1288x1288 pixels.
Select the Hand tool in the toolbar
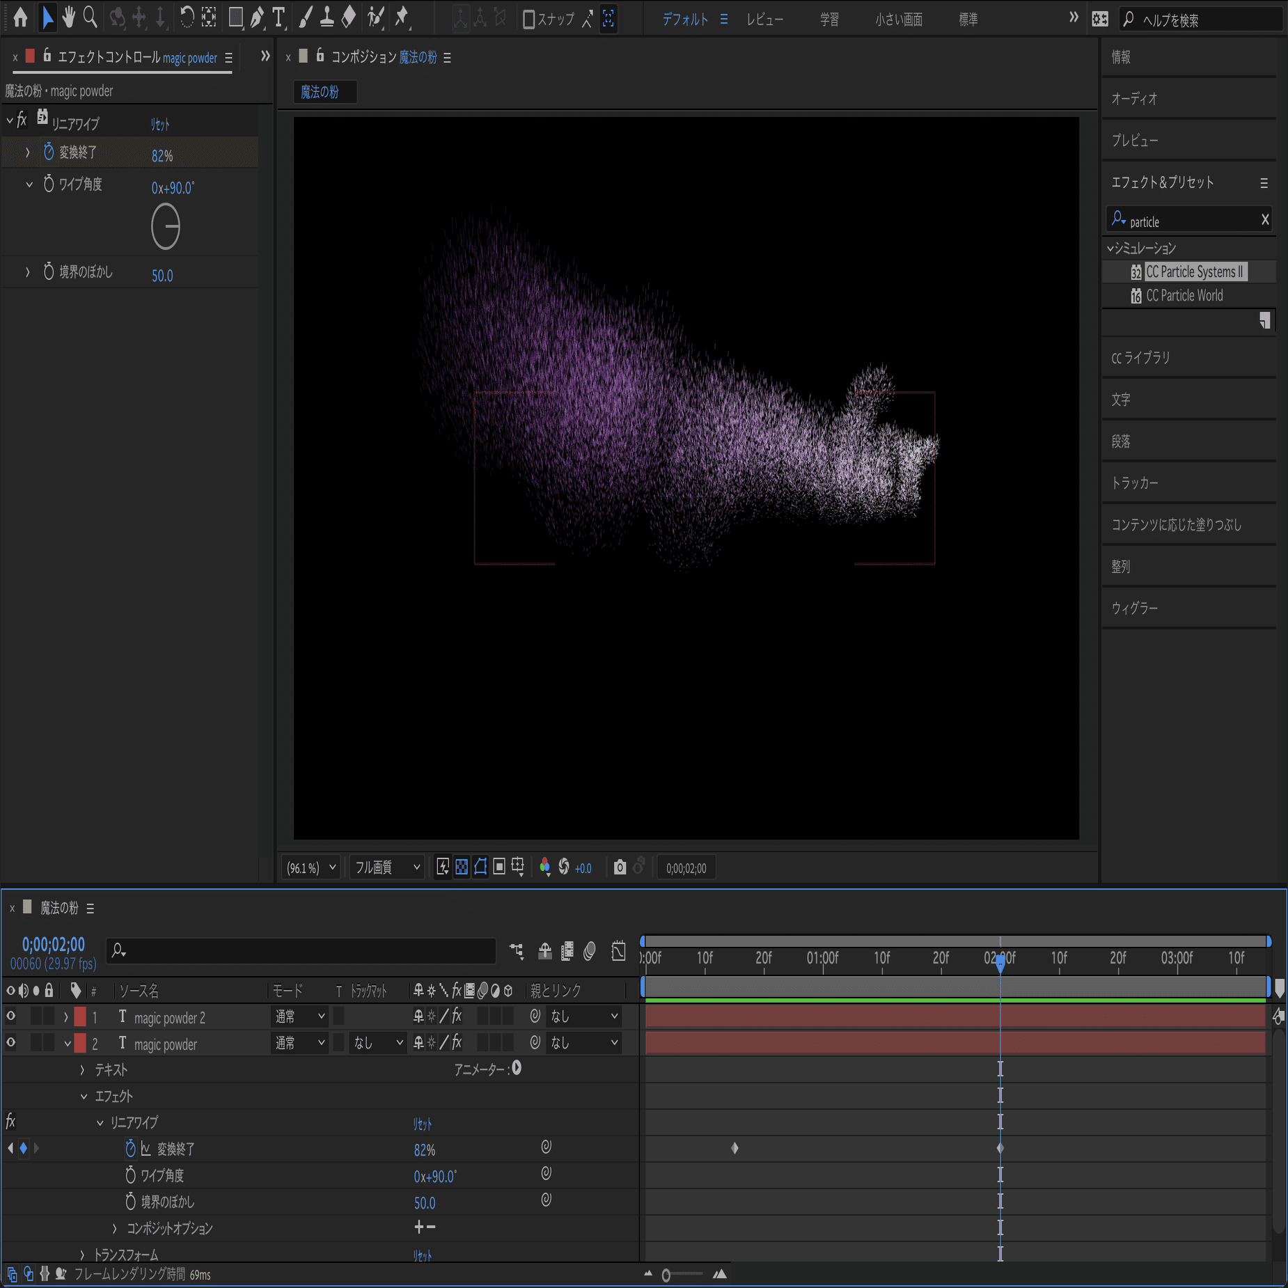(x=68, y=17)
